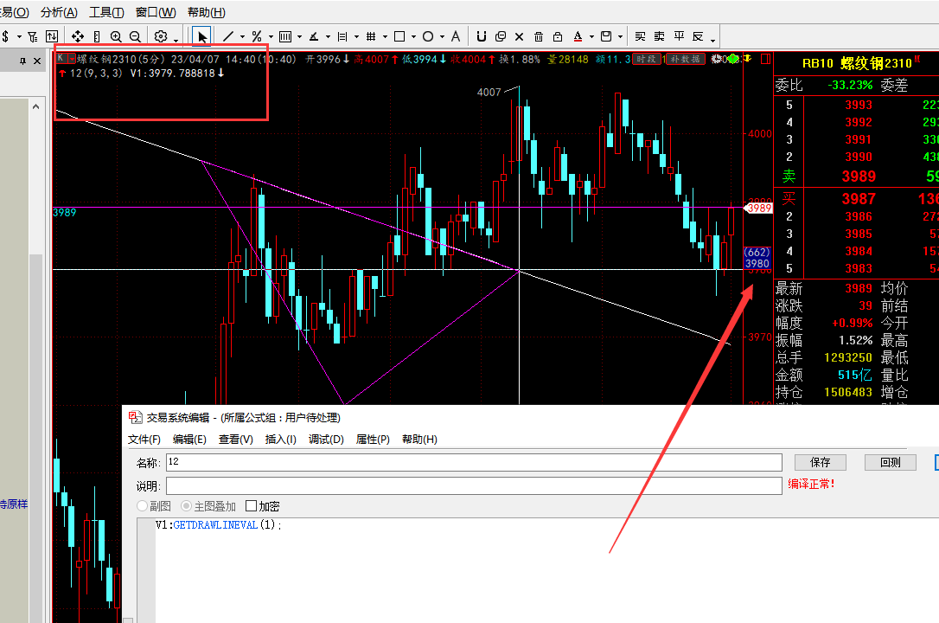Click the dollar sign currency toolbar icon

pyautogui.click(x=5, y=36)
